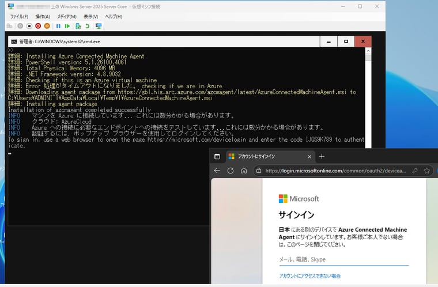Image resolution: width=438 pixels, height=287 pixels.
Task: Click the Turn Off VM icon
Action: (x=29, y=26)
